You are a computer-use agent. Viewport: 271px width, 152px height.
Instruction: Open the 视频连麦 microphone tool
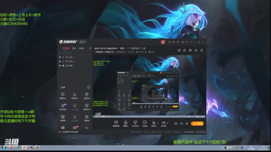click(63, 107)
